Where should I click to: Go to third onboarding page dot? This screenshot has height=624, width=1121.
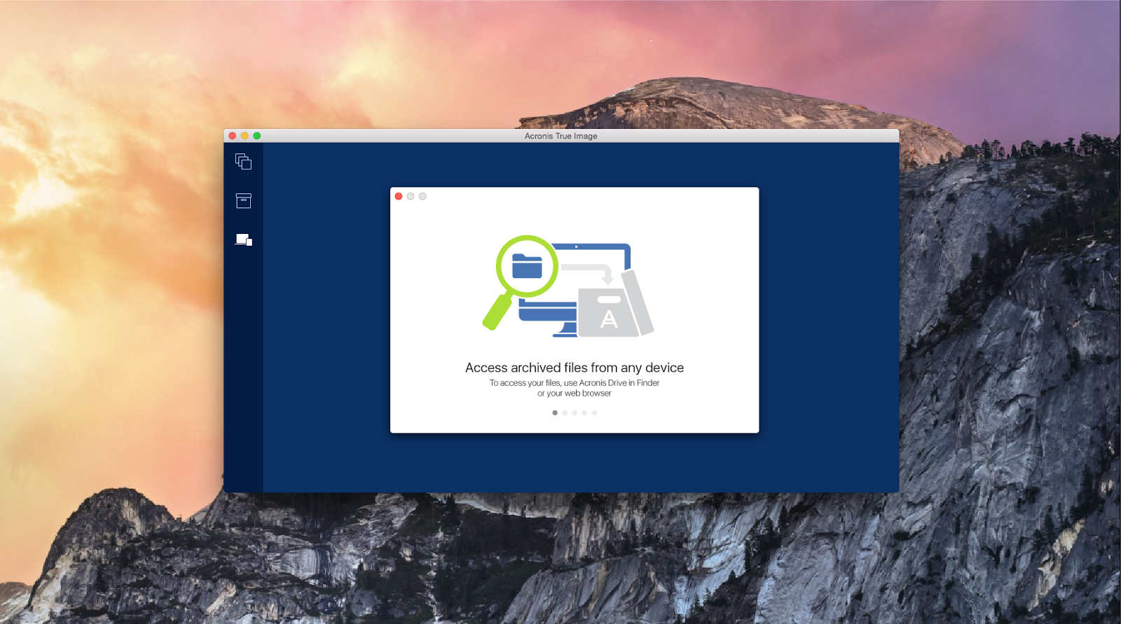coord(575,412)
